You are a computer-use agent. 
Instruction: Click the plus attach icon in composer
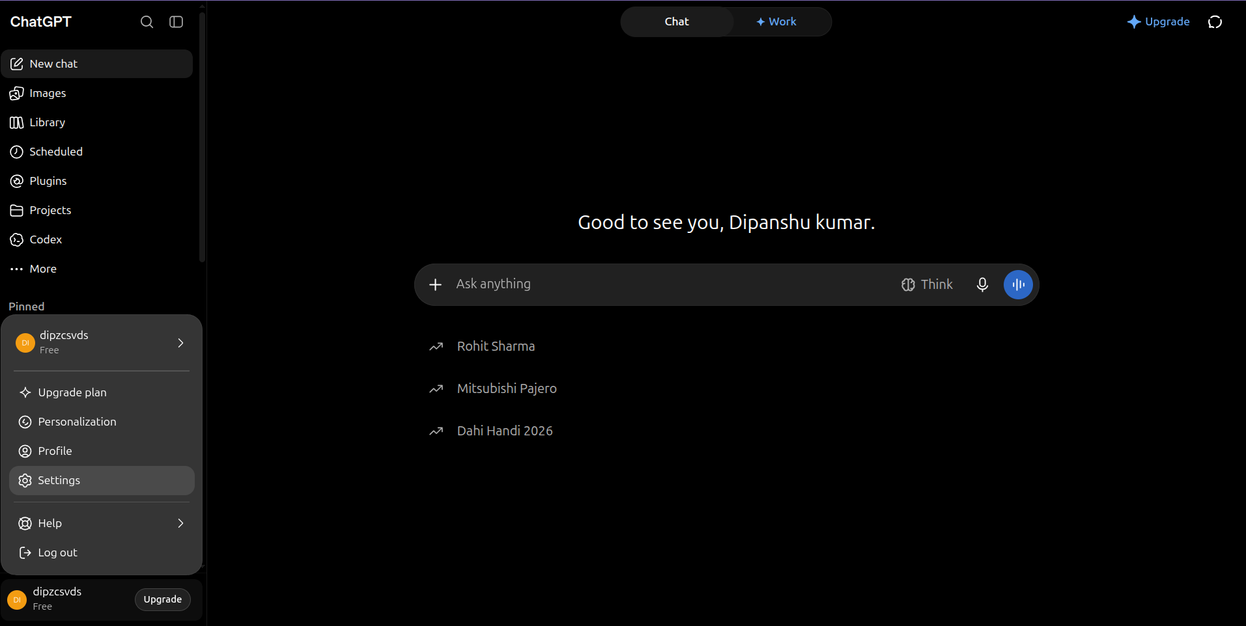point(436,284)
